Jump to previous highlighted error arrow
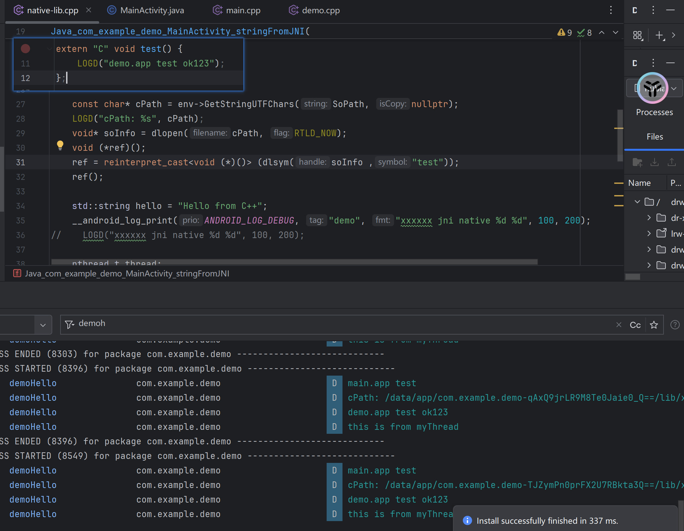 (x=602, y=33)
